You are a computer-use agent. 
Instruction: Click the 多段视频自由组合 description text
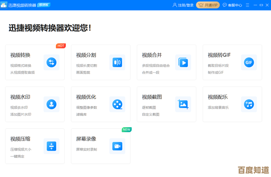(156, 66)
